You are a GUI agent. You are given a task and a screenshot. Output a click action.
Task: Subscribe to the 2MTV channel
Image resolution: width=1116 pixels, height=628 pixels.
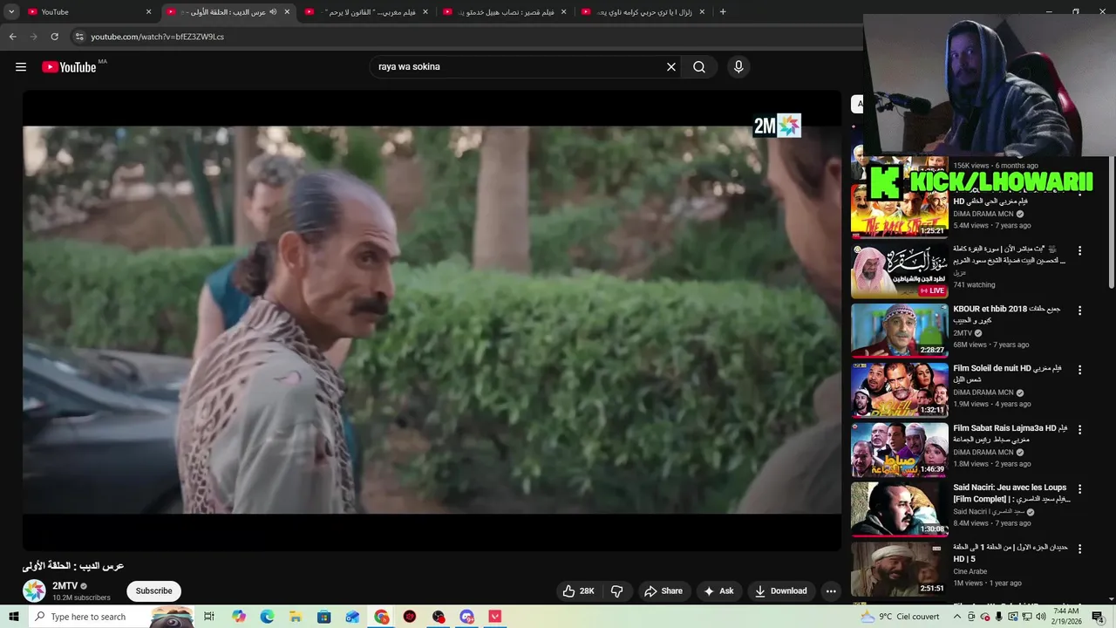[x=153, y=591]
